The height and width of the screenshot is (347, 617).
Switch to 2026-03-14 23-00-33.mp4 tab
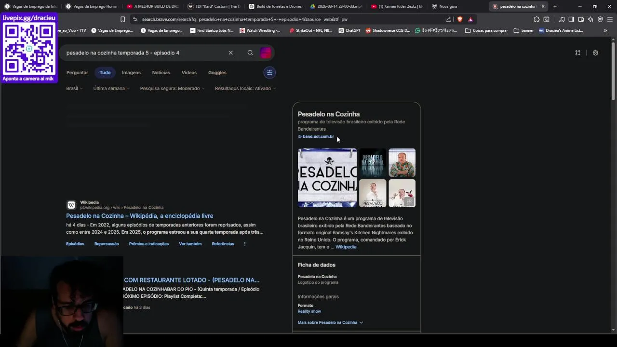[x=336, y=6]
